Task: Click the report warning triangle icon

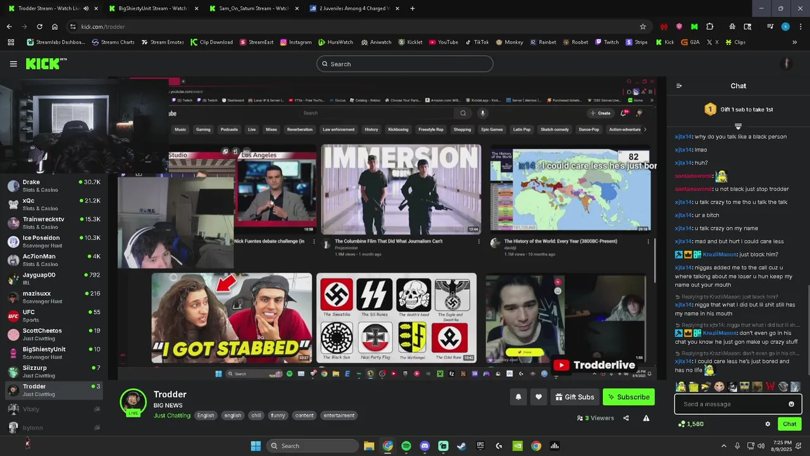Action: 646,418
